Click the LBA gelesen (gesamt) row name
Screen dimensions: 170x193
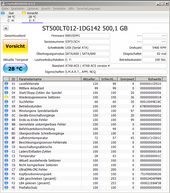point(35,183)
